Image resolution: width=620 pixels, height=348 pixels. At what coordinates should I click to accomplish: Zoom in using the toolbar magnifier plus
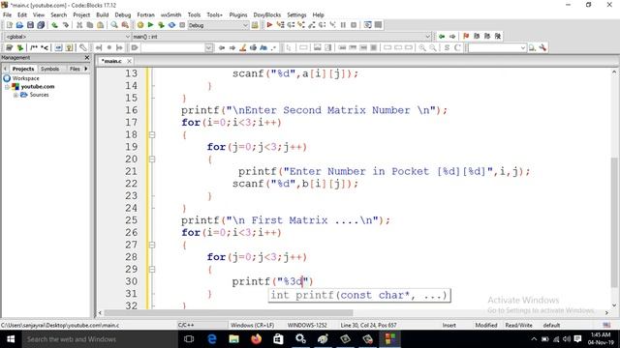click(x=422, y=47)
